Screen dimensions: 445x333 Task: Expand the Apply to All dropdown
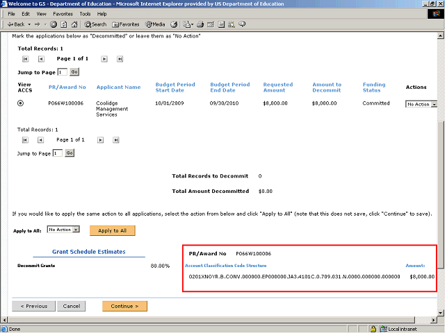[64, 230]
